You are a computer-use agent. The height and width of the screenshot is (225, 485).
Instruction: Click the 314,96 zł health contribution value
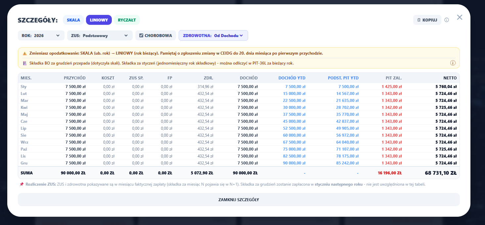[205, 87]
